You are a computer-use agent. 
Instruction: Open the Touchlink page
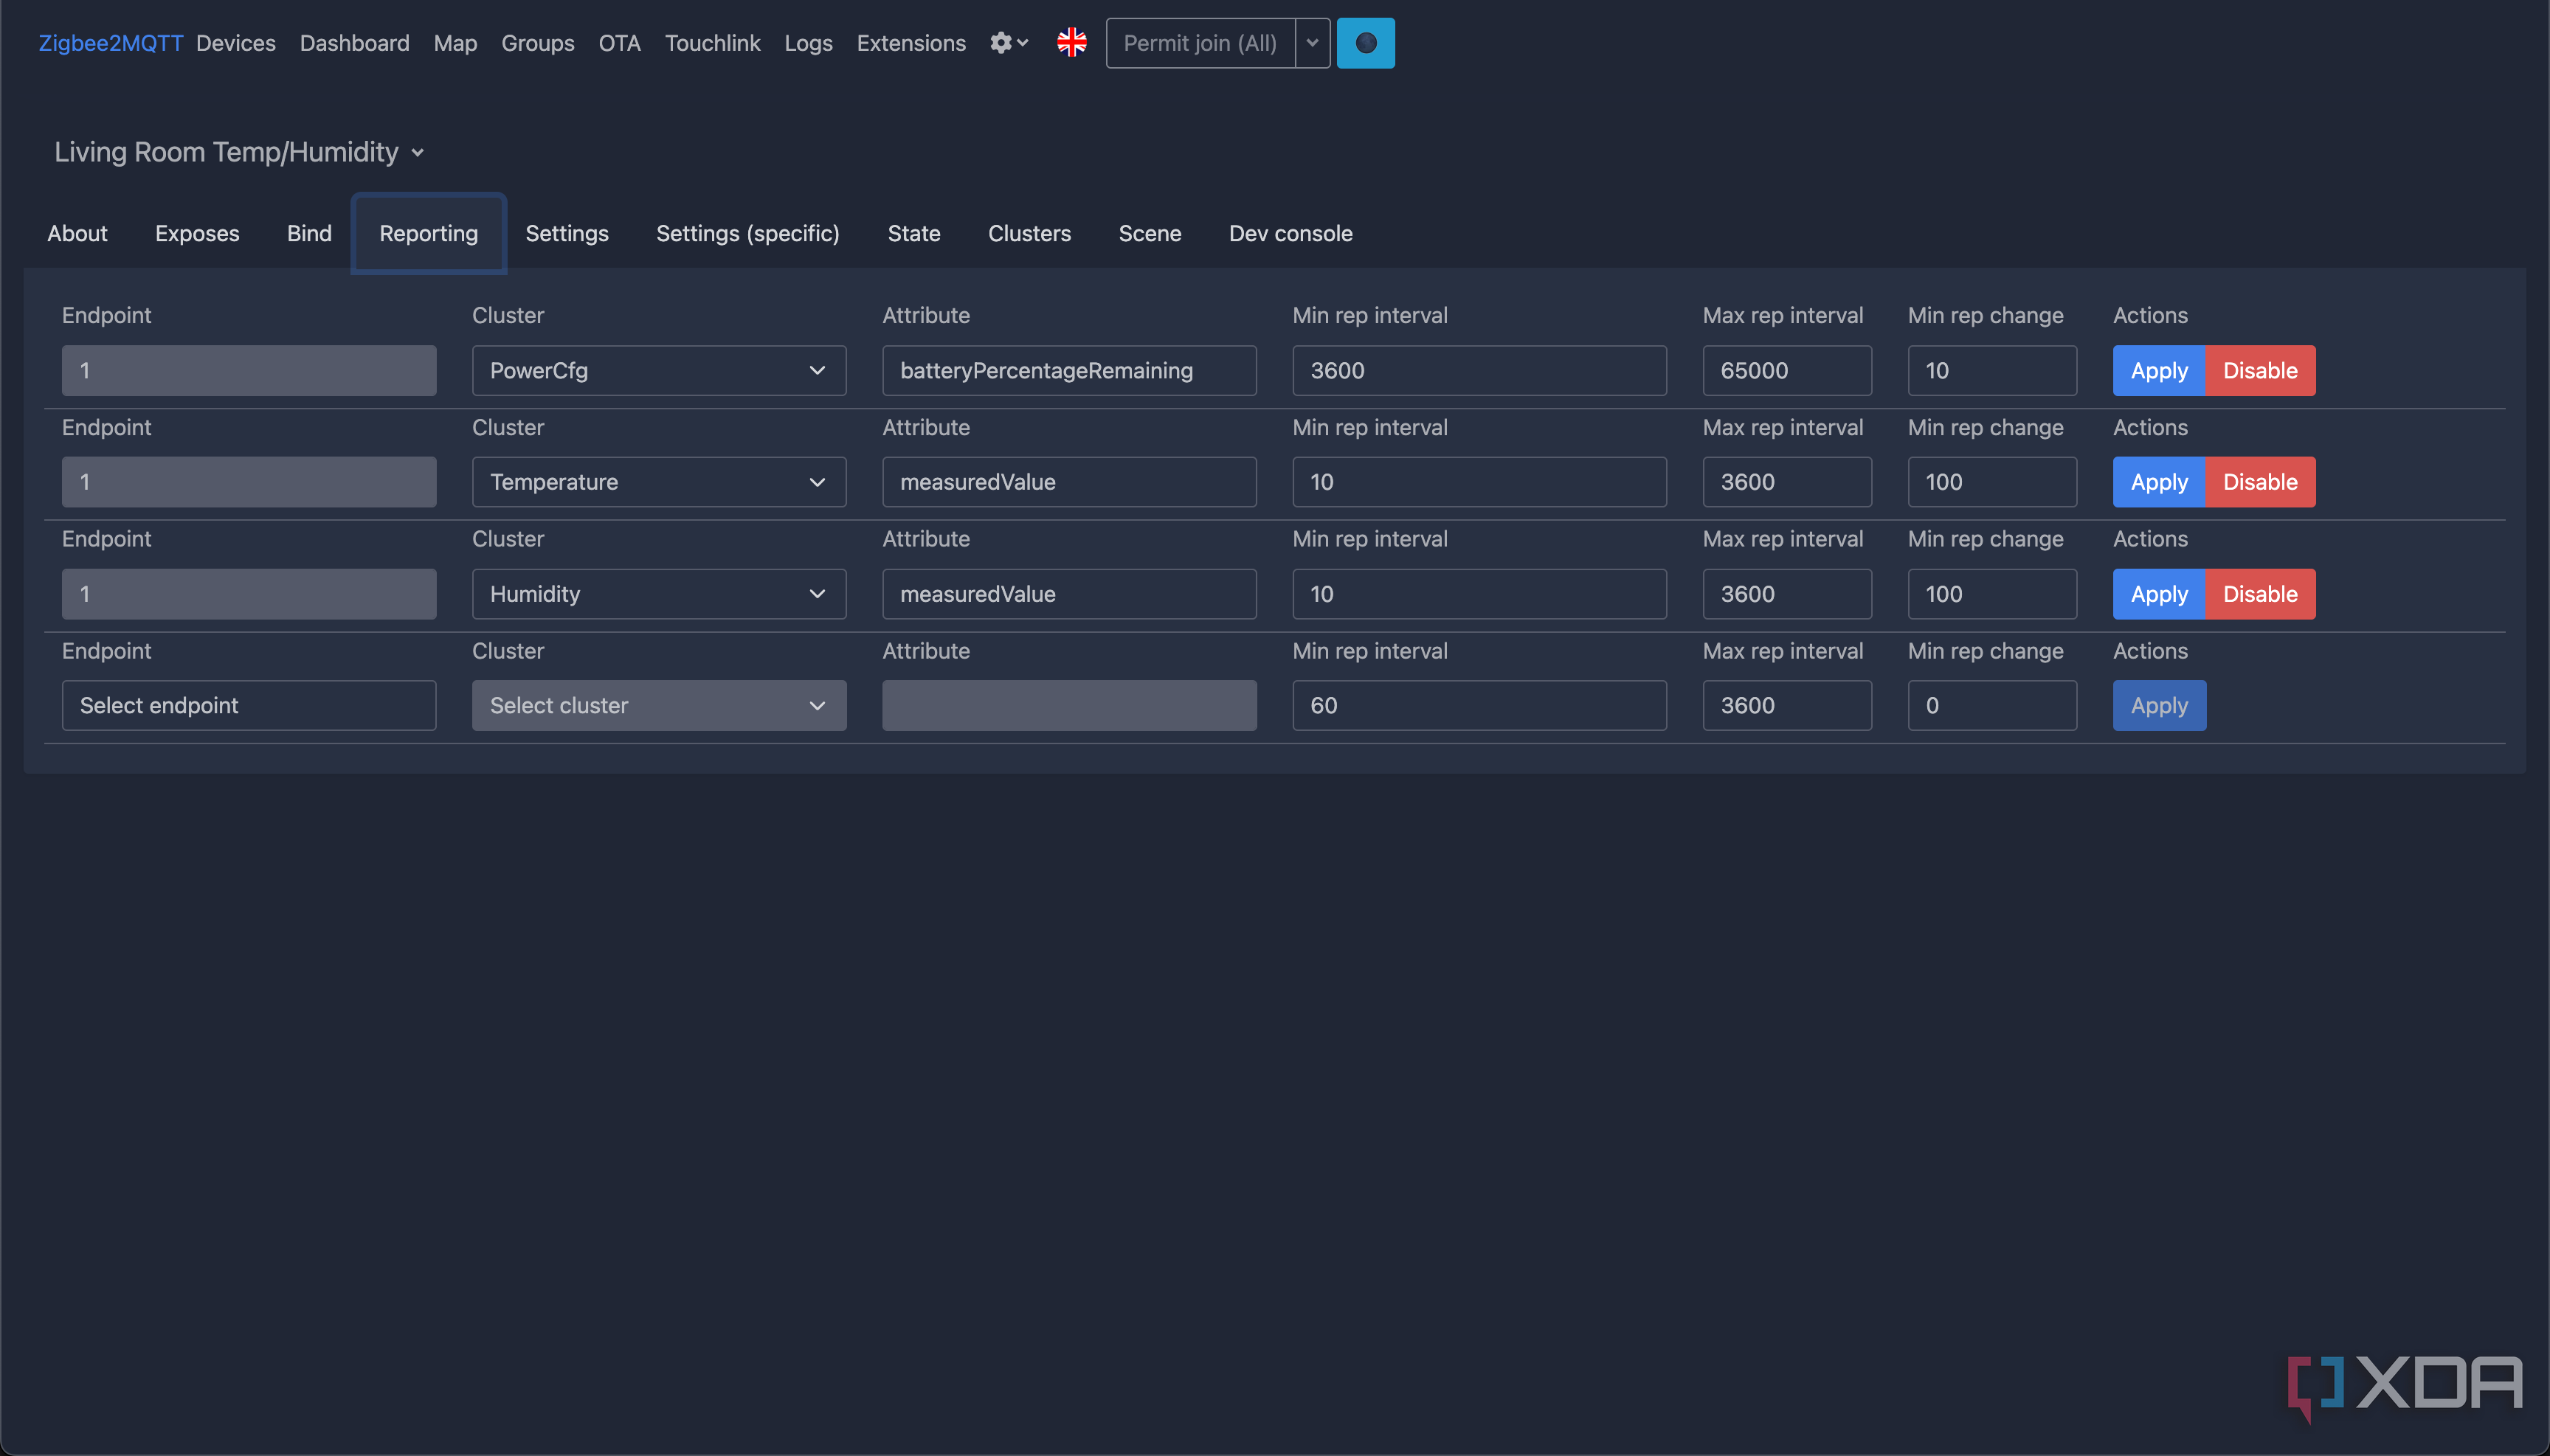(x=712, y=43)
